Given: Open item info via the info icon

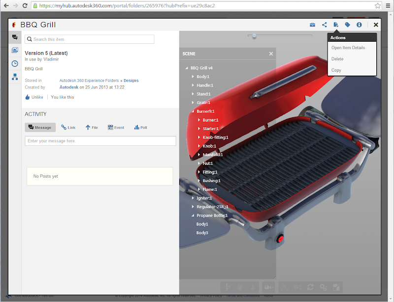Looking at the screenshot, I should click(x=360, y=25).
